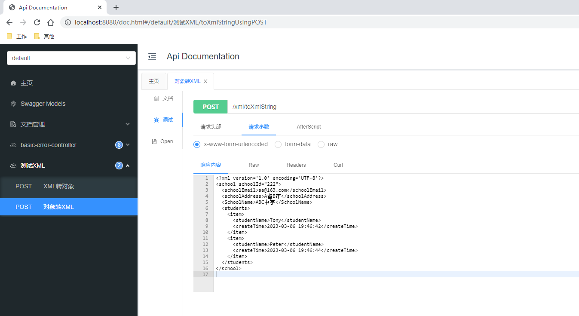The height and width of the screenshot is (316, 579).
Task: Select the raw radio option
Action: tap(321, 144)
